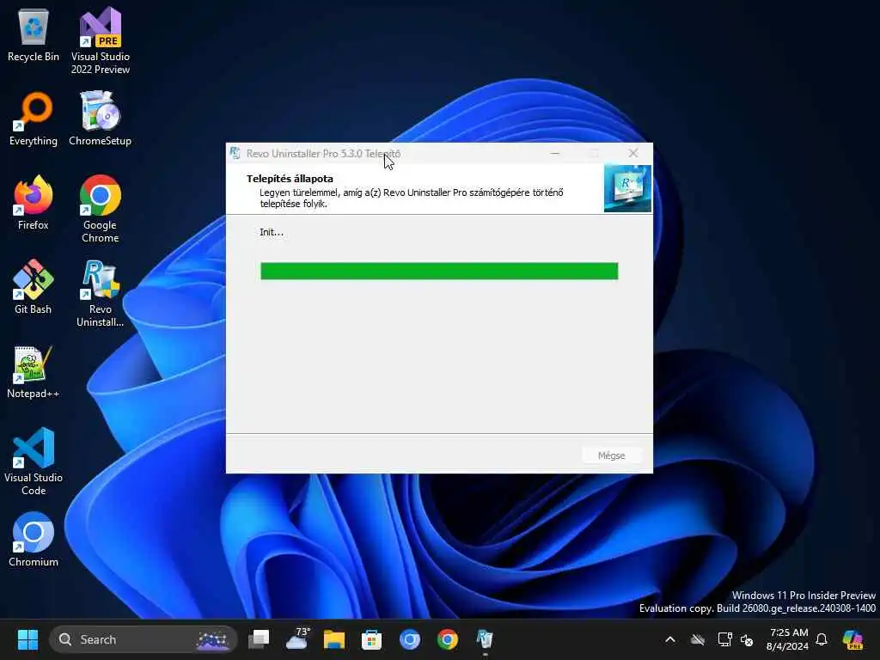Viewport: 880px width, 660px height.
Task: Open the Recycle Bin desktop icon
Action: (x=34, y=34)
